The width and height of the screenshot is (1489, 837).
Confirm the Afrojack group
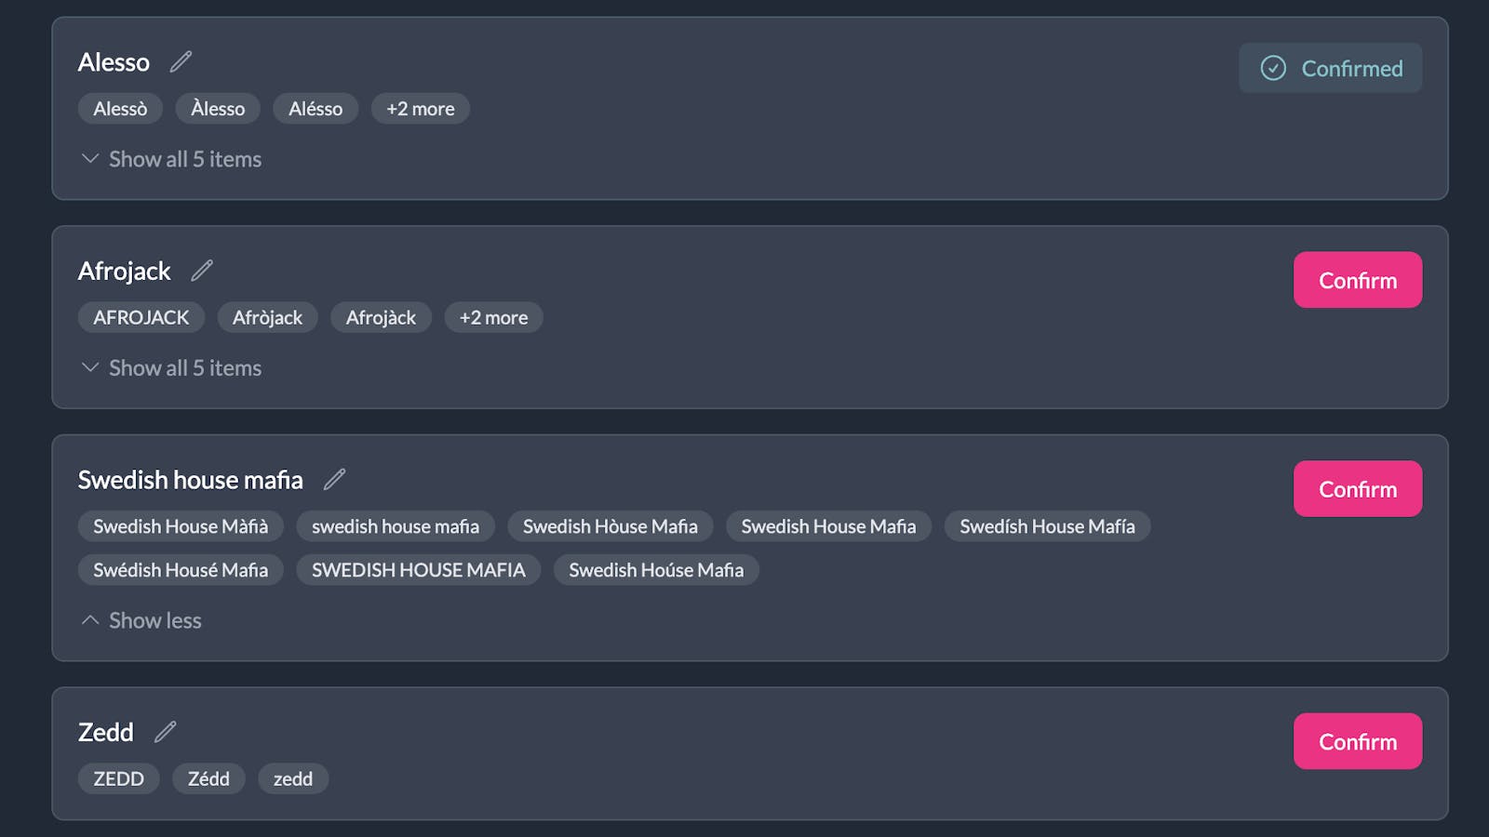pos(1357,280)
